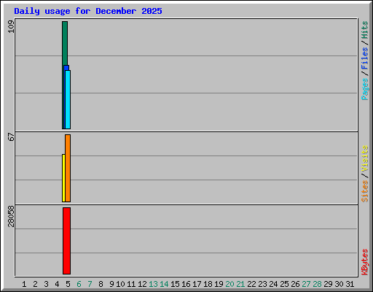The width and height of the screenshot is (373, 292).
Task: Click the cyan Pages bar for day 5
Action: pos(68,99)
